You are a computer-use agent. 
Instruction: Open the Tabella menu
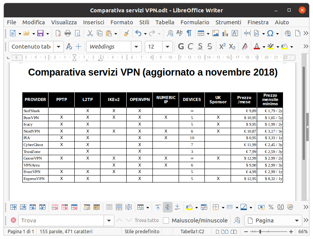coord(165,22)
